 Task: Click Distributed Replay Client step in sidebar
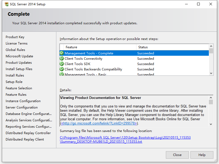coord(25,139)
